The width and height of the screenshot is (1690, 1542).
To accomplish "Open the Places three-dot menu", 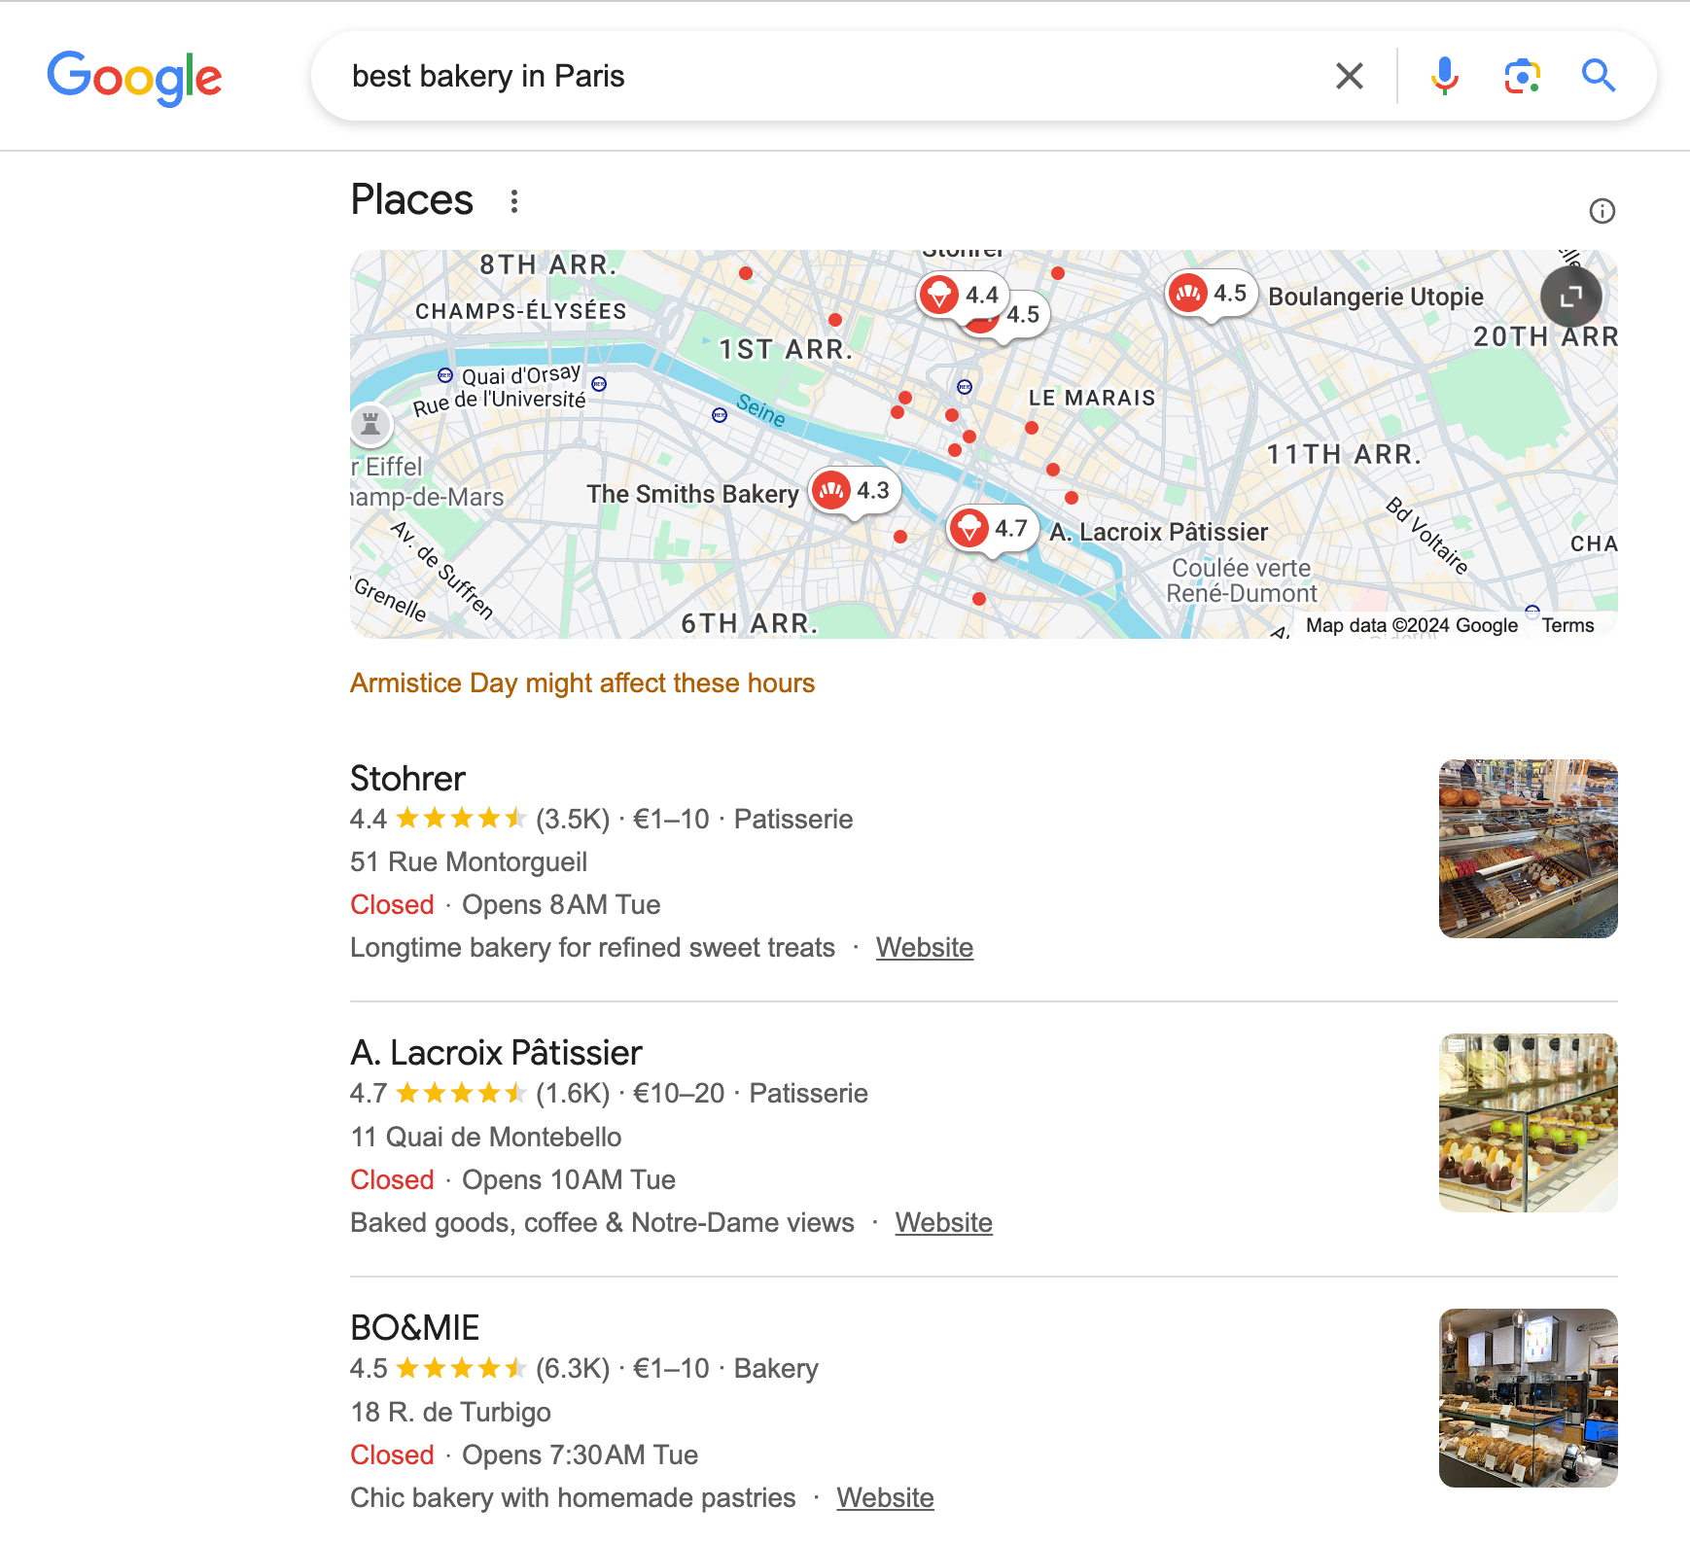I will pos(514,201).
